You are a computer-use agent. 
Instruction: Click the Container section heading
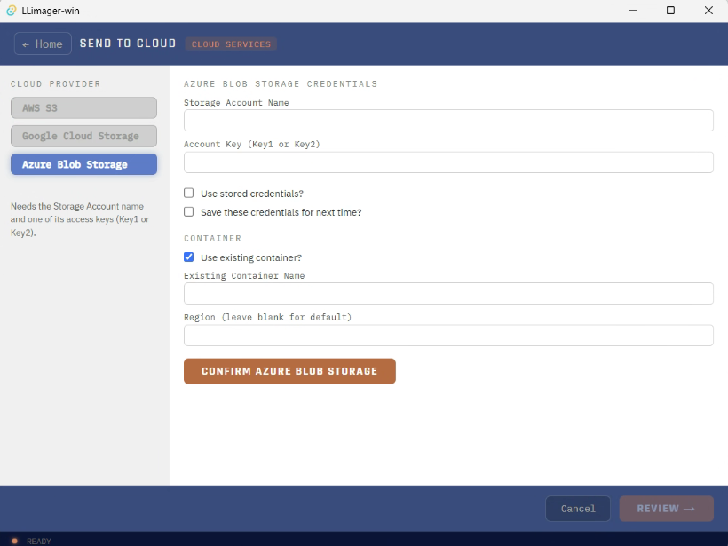[x=213, y=238]
